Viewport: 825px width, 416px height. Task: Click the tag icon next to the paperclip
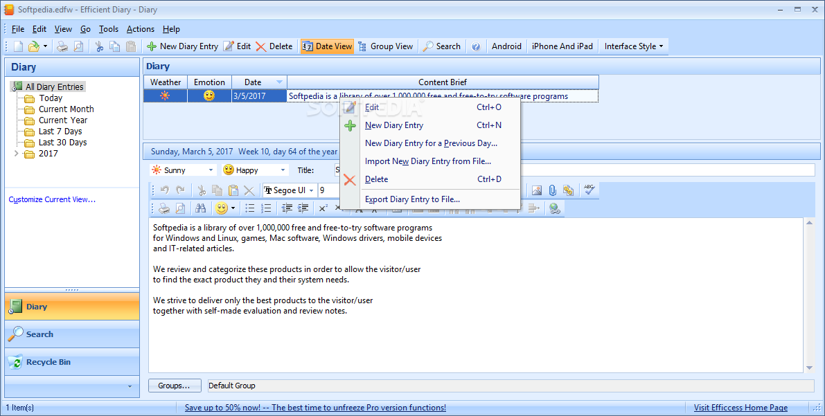[568, 190]
